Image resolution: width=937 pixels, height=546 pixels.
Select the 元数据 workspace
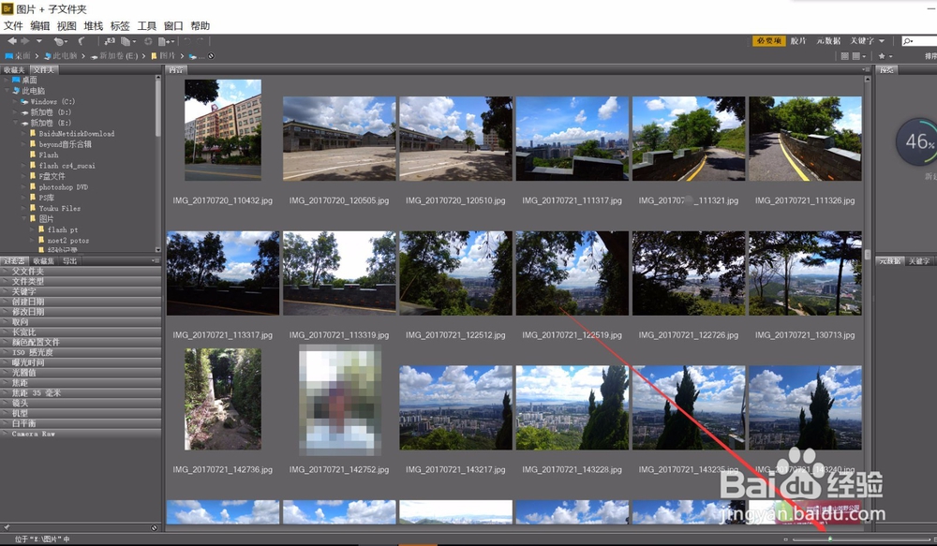pos(828,41)
